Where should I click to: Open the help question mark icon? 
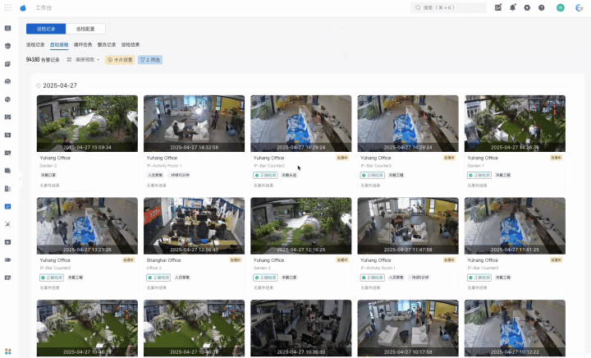[x=541, y=7]
